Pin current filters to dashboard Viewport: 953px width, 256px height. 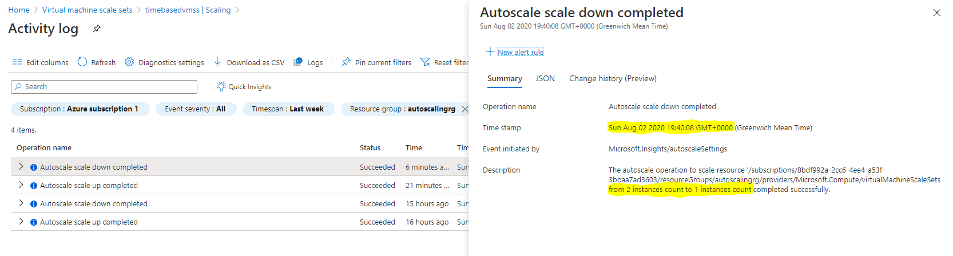[x=376, y=62]
